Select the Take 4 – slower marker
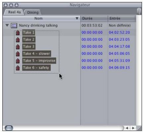Viewport: 143px width, 132px height. click(x=37, y=54)
